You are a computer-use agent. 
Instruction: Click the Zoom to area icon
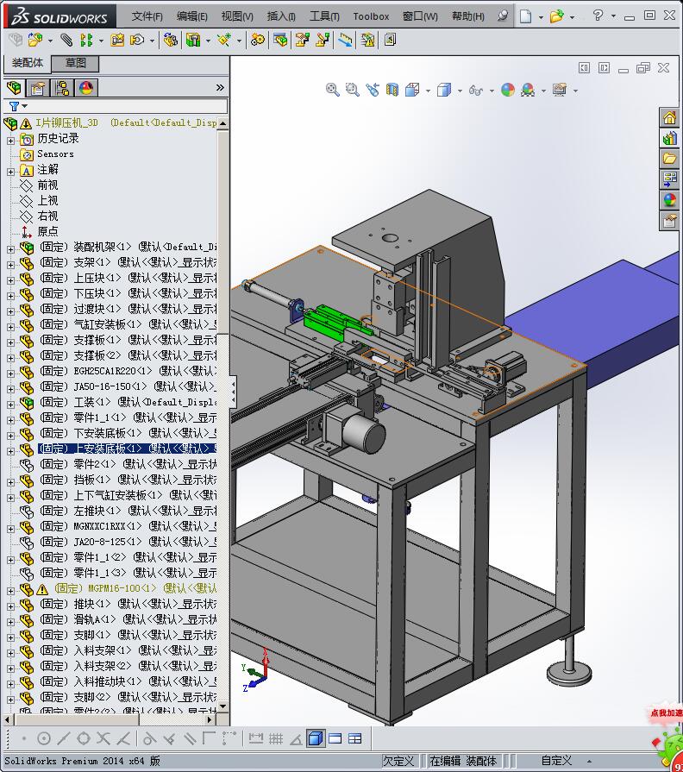click(353, 90)
